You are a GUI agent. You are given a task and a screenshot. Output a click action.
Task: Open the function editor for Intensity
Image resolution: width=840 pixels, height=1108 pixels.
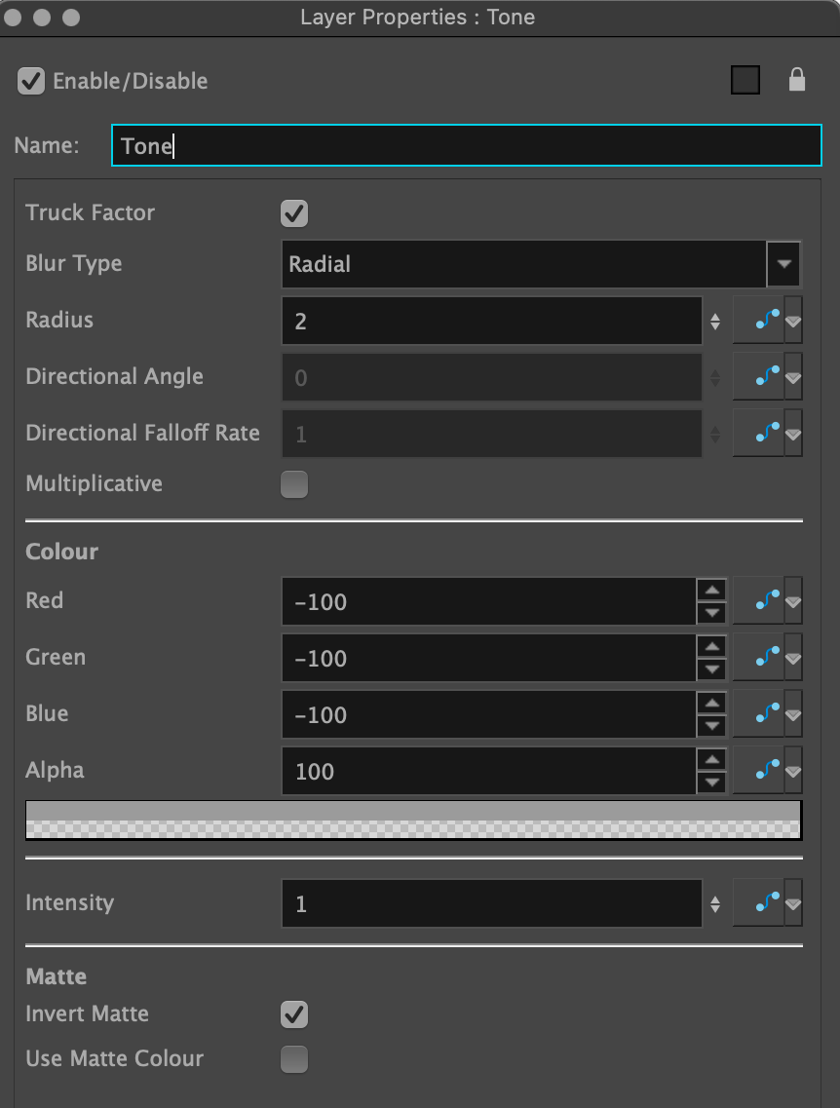click(764, 902)
